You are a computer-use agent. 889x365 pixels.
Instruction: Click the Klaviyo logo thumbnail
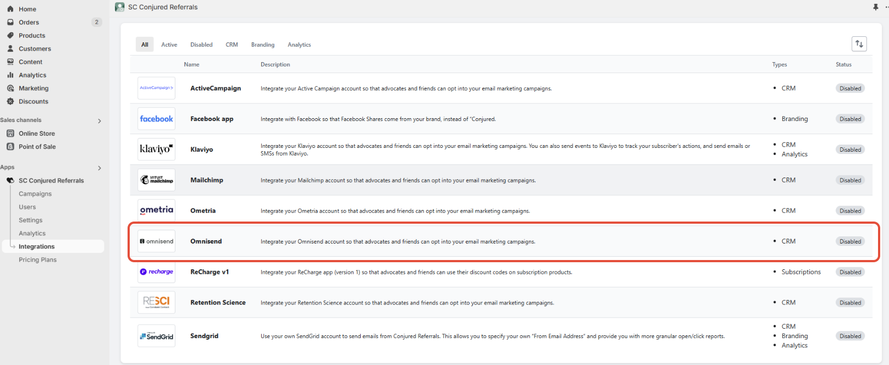click(156, 149)
